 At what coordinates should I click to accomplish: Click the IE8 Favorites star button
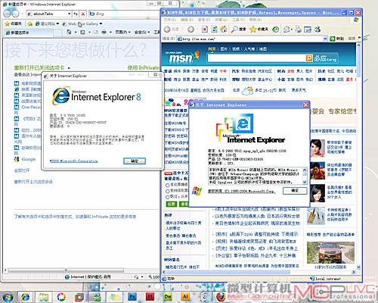[14, 23]
